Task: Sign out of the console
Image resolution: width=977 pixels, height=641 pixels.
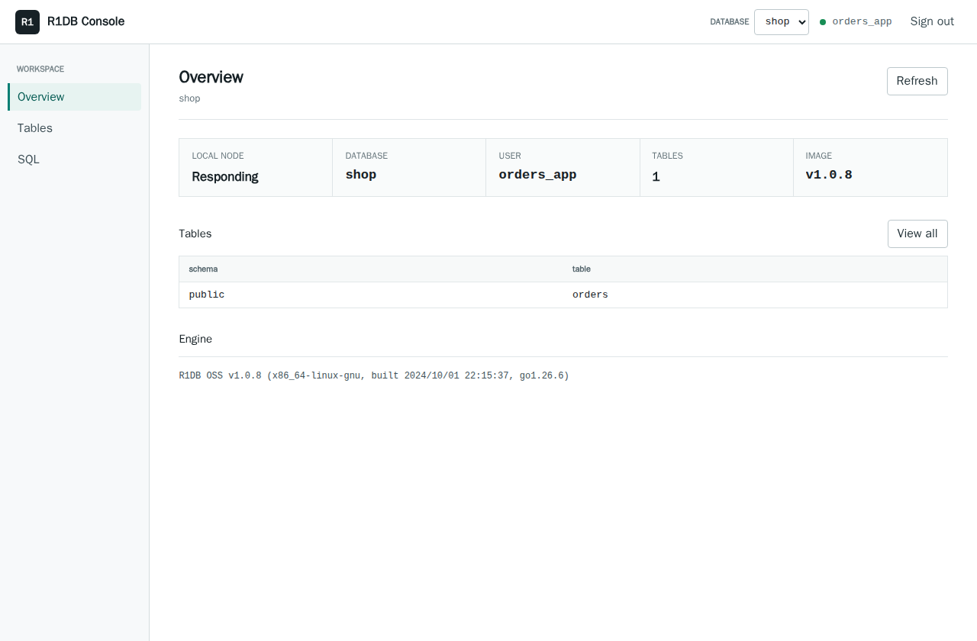Action: tap(932, 21)
